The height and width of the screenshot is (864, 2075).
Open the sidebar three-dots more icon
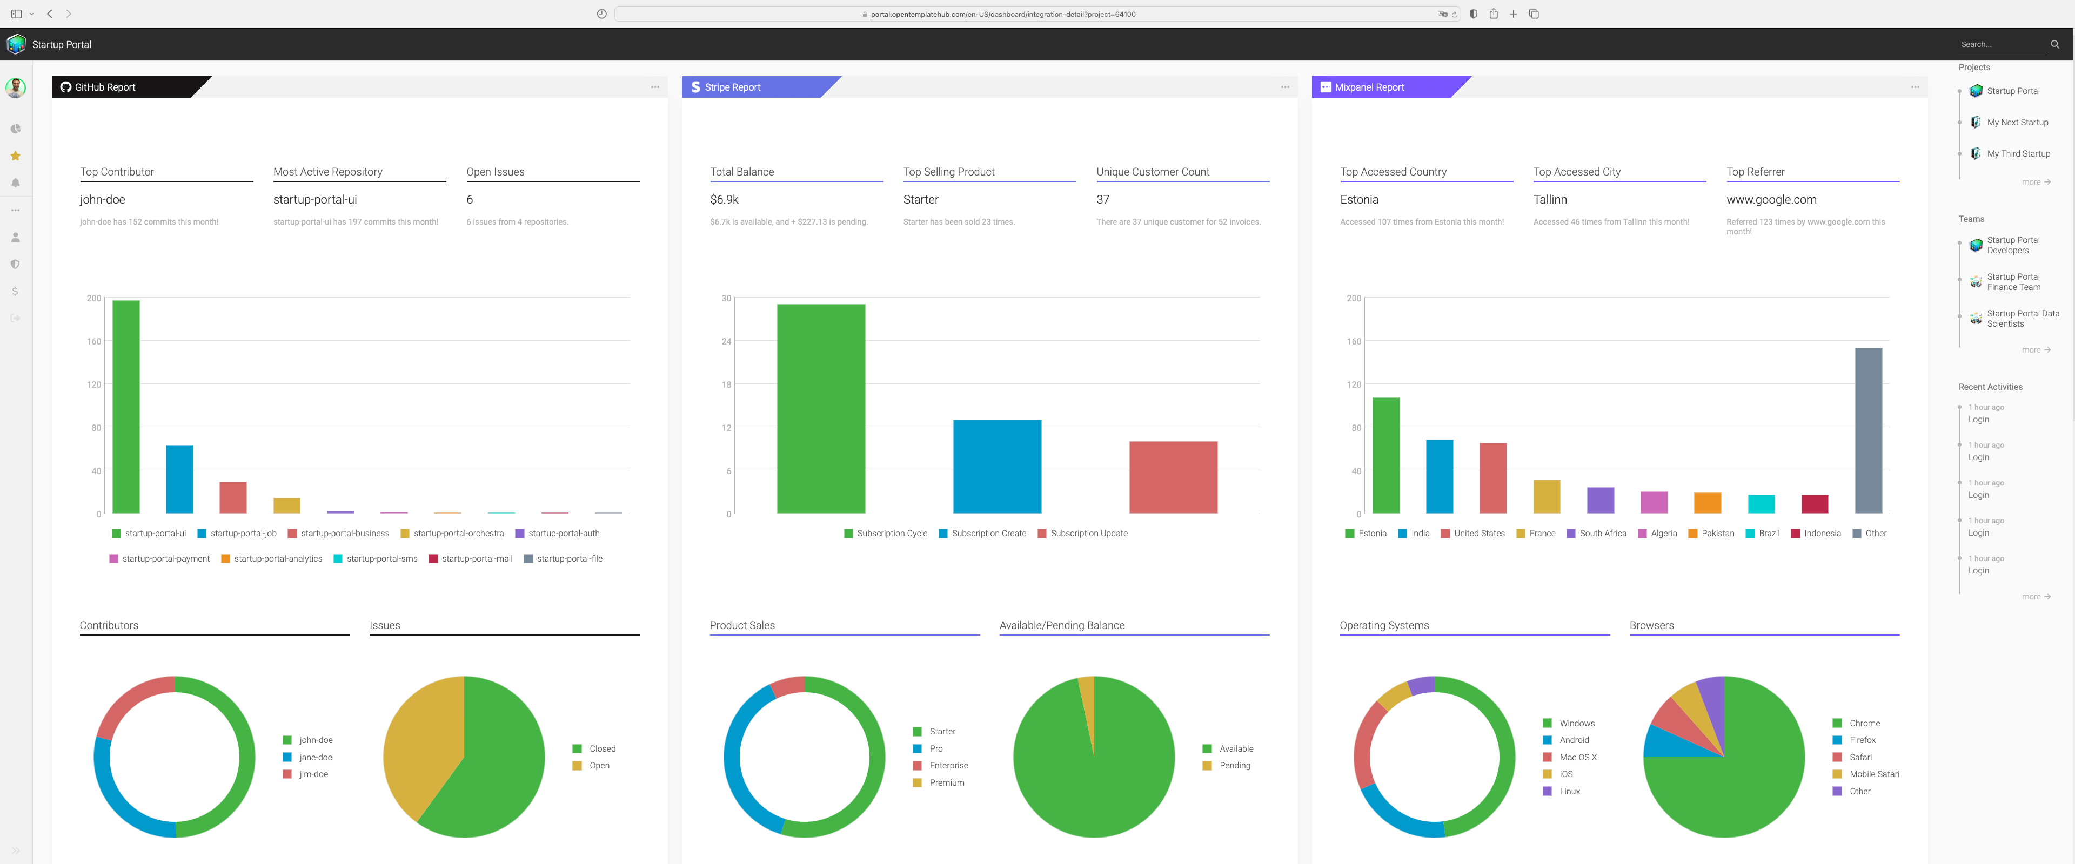tap(15, 210)
